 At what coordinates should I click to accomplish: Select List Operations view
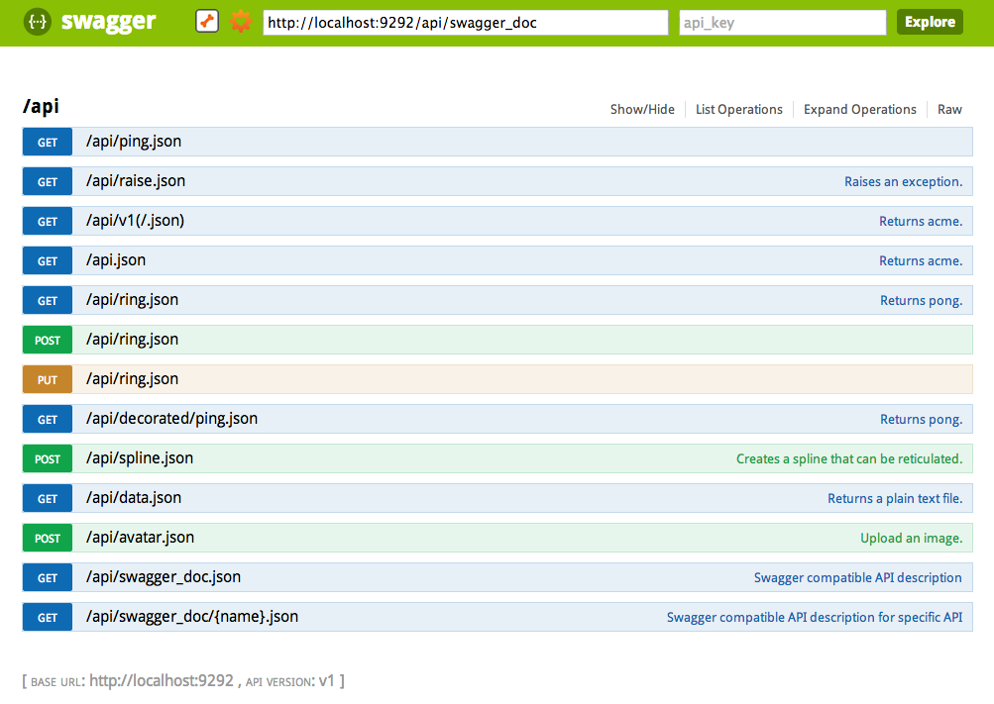(x=738, y=109)
